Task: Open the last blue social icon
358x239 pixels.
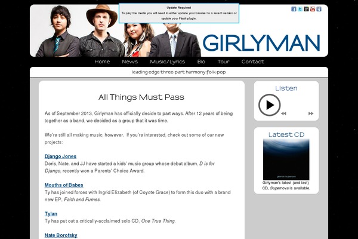Action: [319, 9]
